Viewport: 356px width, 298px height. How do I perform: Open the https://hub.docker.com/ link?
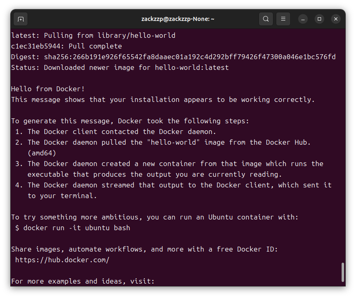click(x=62, y=260)
